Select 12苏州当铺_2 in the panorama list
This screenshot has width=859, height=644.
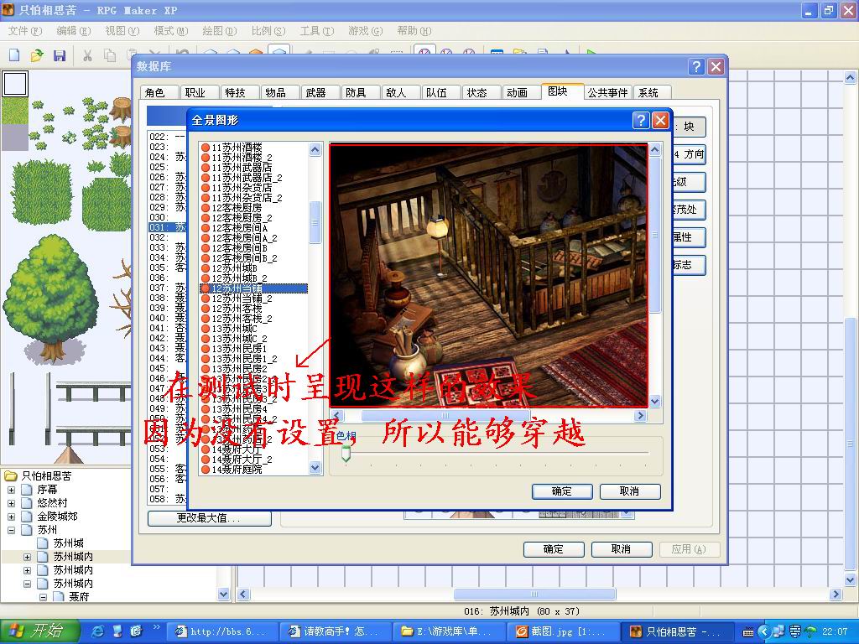click(242, 299)
